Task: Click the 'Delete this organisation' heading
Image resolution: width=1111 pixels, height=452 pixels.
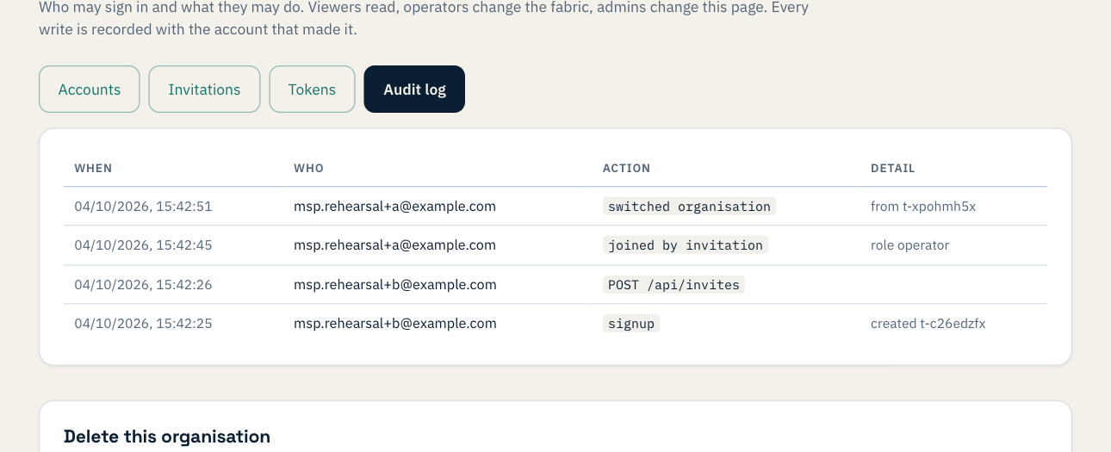Action: (167, 437)
